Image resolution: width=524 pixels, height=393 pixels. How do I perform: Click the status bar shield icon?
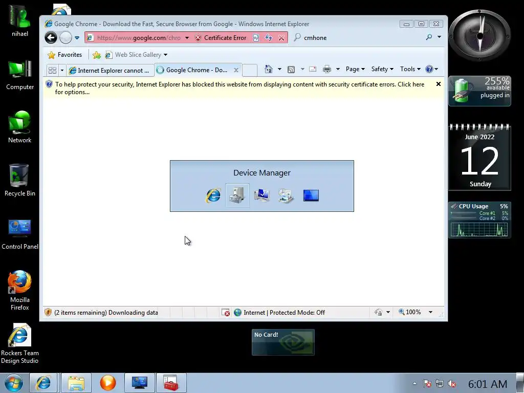tap(48, 313)
